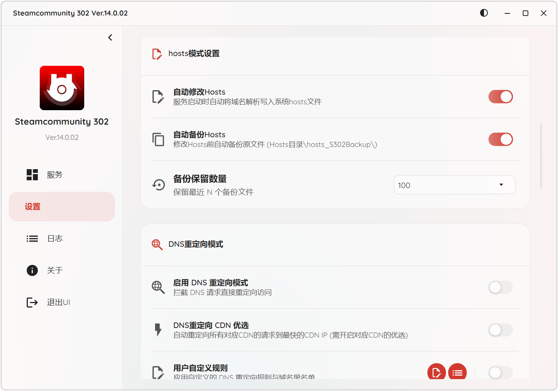Click the hosts模式设置 section title
Screen dimensions: 558x391
194,53
